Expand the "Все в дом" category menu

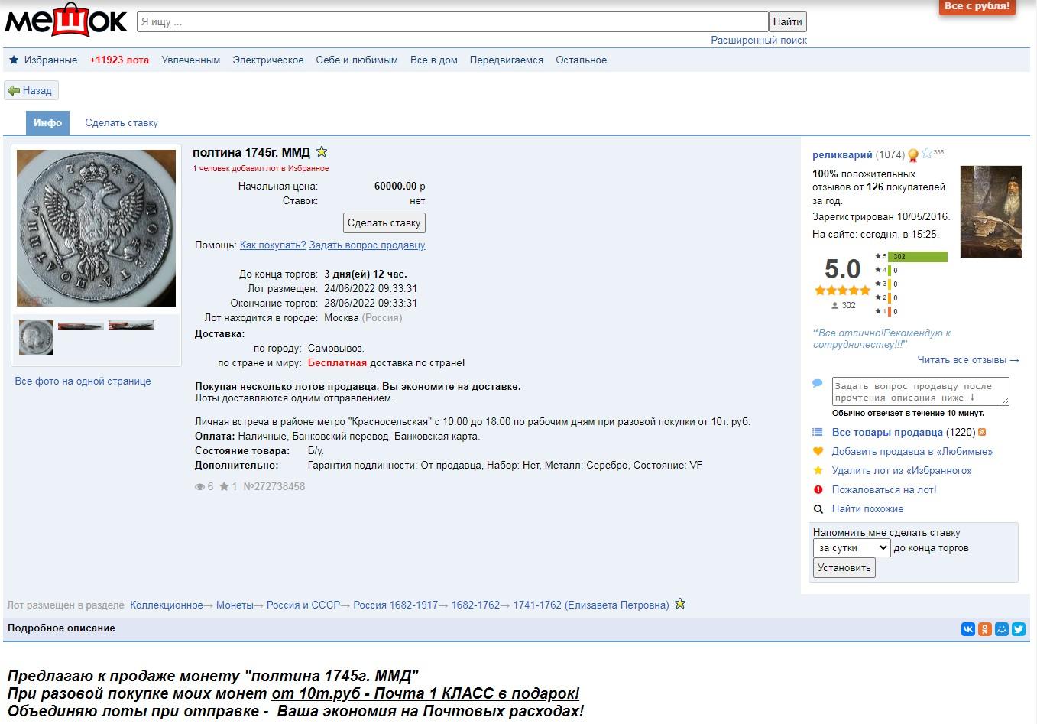pos(433,60)
